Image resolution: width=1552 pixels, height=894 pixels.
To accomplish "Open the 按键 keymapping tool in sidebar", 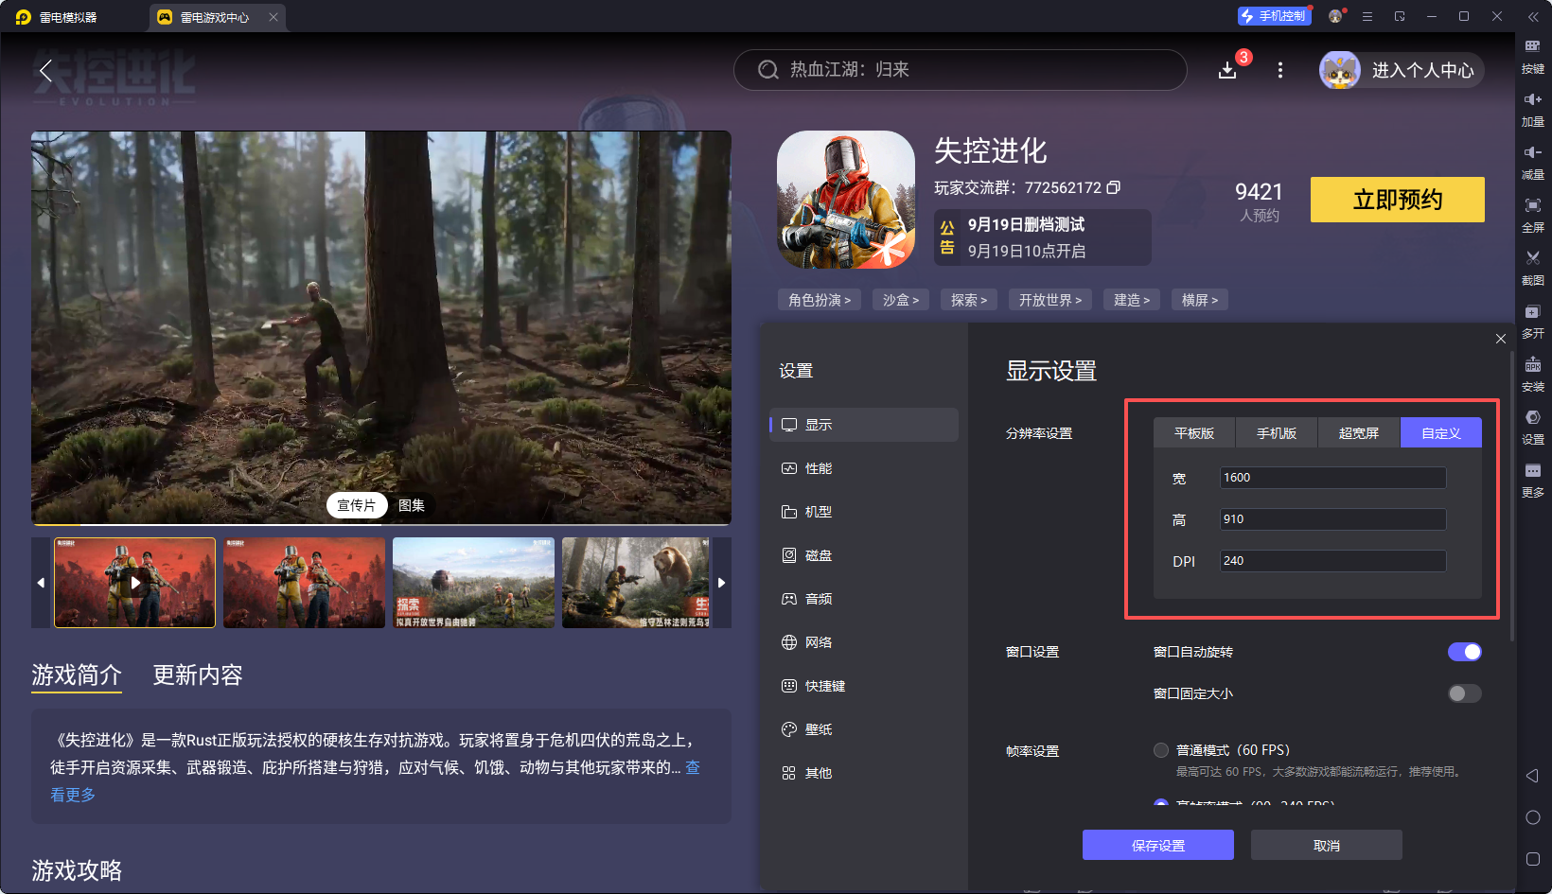I will (1532, 55).
